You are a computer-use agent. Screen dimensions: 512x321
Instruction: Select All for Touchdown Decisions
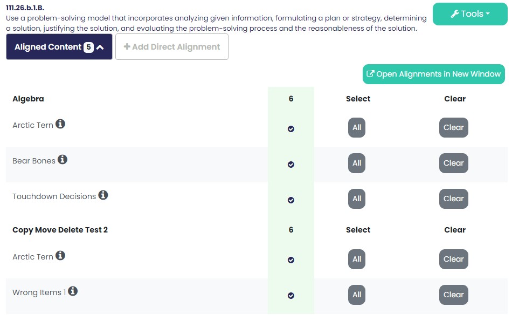click(x=357, y=199)
